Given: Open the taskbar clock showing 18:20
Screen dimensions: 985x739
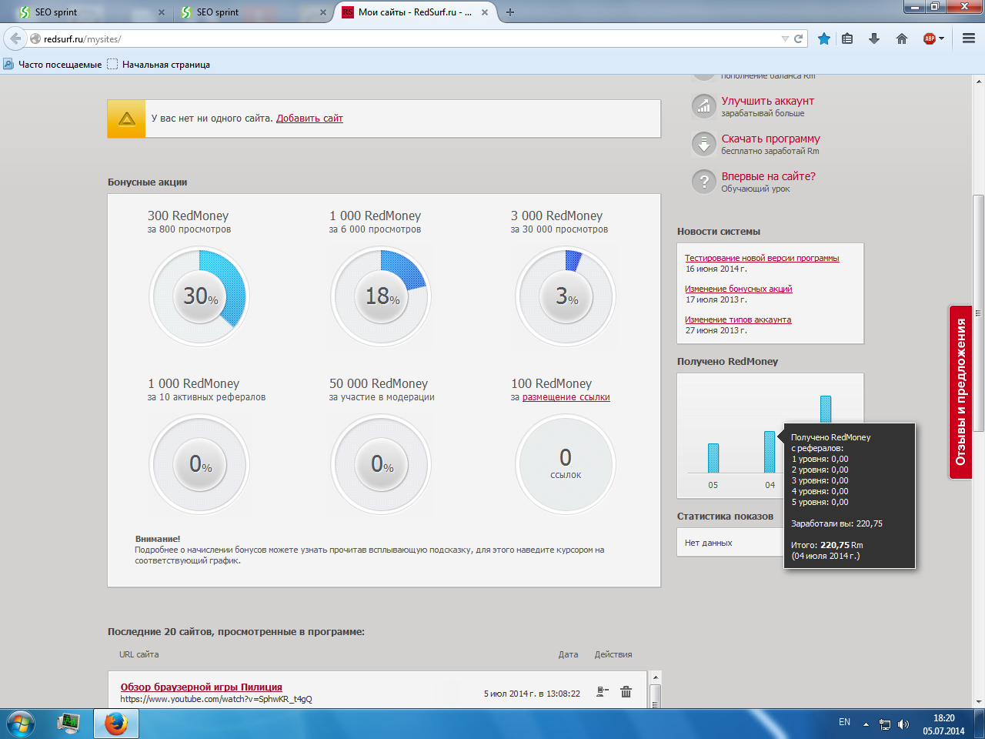Looking at the screenshot, I should [x=944, y=724].
